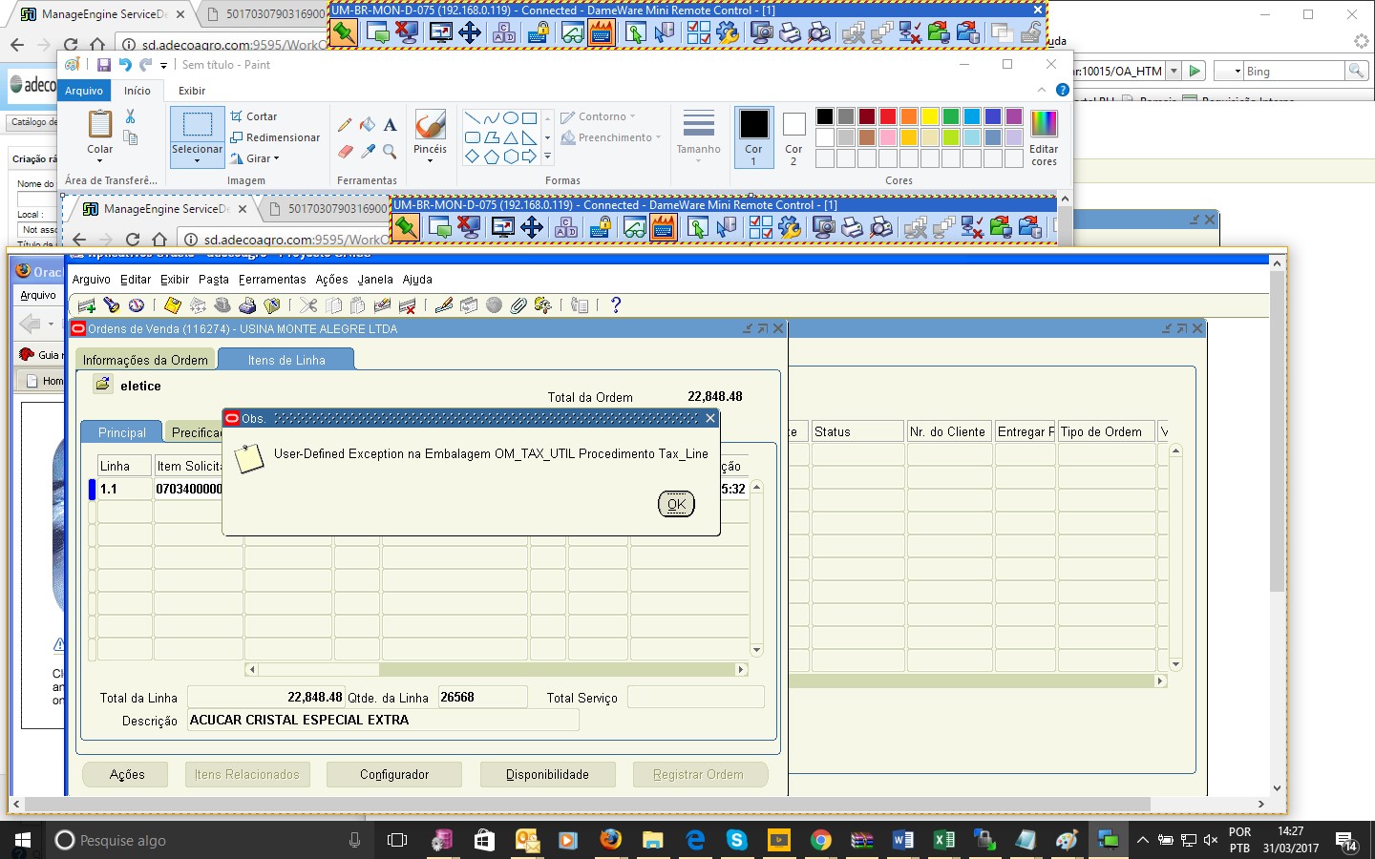Screen dimensions: 1375x859
Task: Select the Itens de Linha tab
Action: (x=286, y=360)
